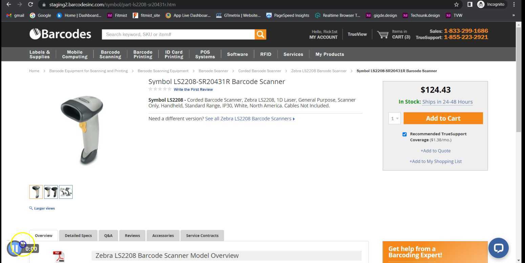525x263 pixels.
Task: Click the Add to Cart button
Action: tap(443, 118)
